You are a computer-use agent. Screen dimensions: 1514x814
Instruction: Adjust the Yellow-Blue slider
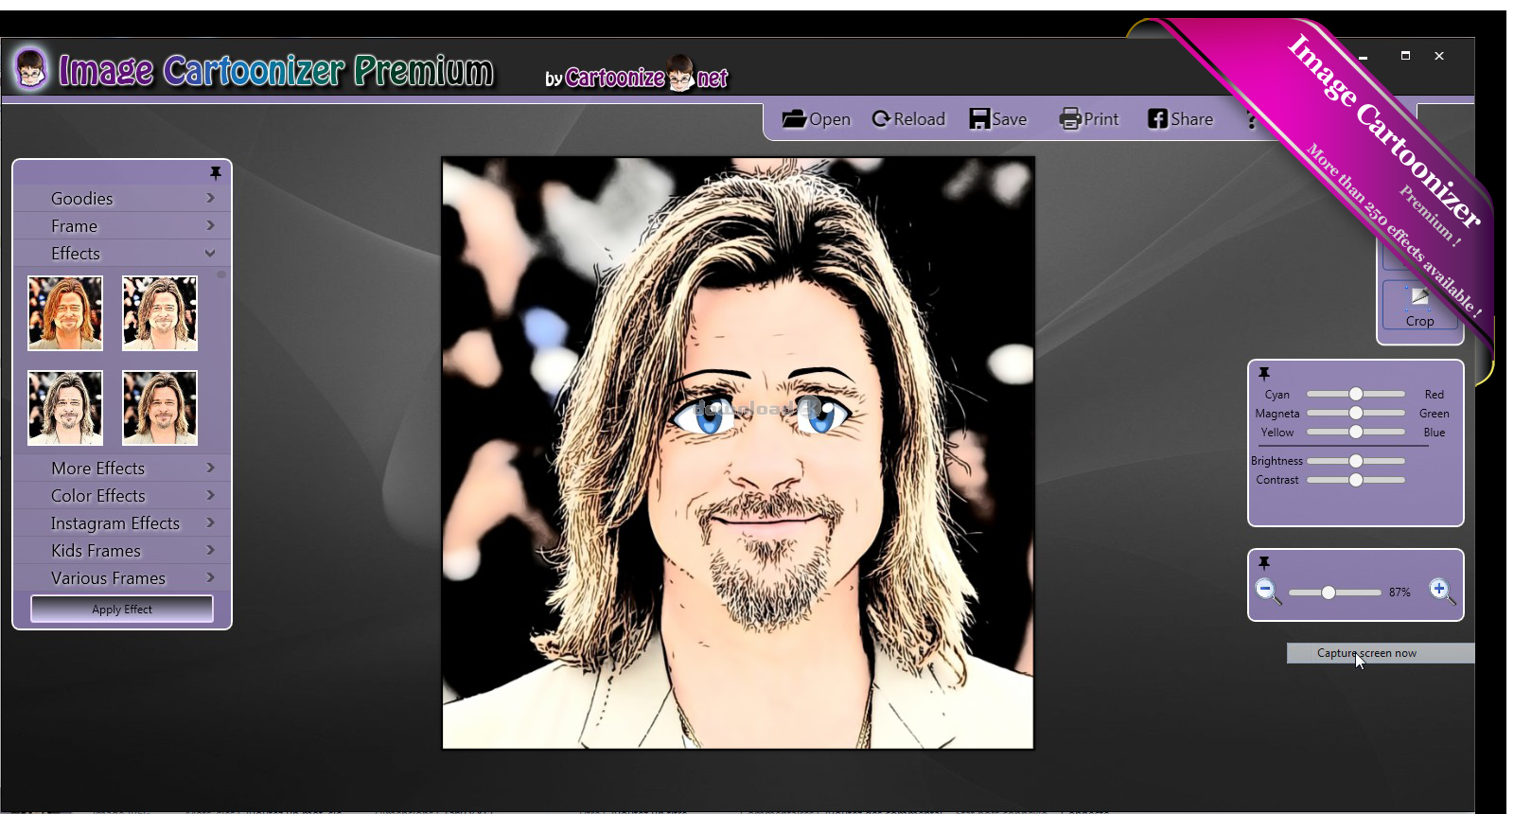(x=1356, y=432)
